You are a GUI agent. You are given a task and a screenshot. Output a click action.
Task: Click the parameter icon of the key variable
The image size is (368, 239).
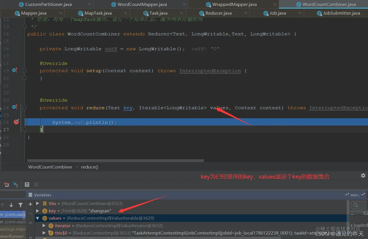point(44,211)
